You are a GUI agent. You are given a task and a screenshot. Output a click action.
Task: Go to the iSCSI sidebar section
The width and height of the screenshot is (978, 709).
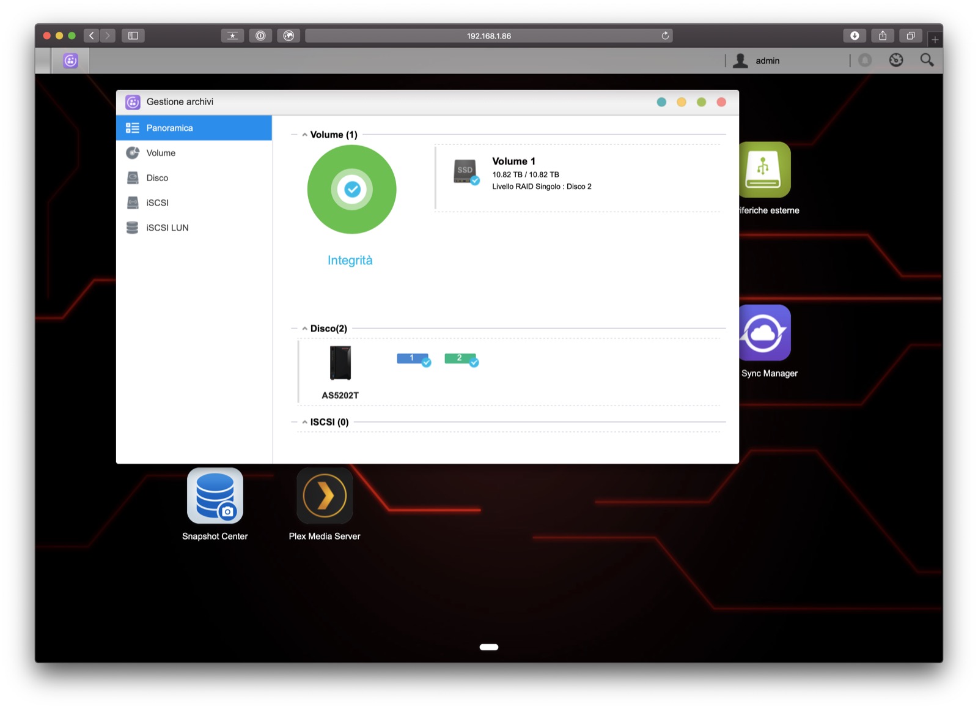click(194, 202)
